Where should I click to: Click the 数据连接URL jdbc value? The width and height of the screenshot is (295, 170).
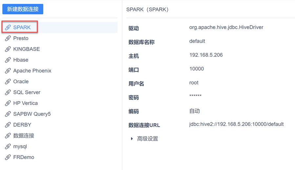tap(236, 124)
